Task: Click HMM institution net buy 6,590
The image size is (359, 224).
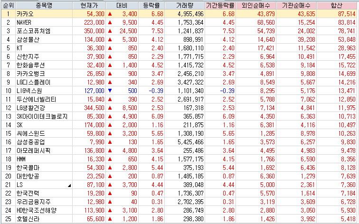Action: [308, 159]
